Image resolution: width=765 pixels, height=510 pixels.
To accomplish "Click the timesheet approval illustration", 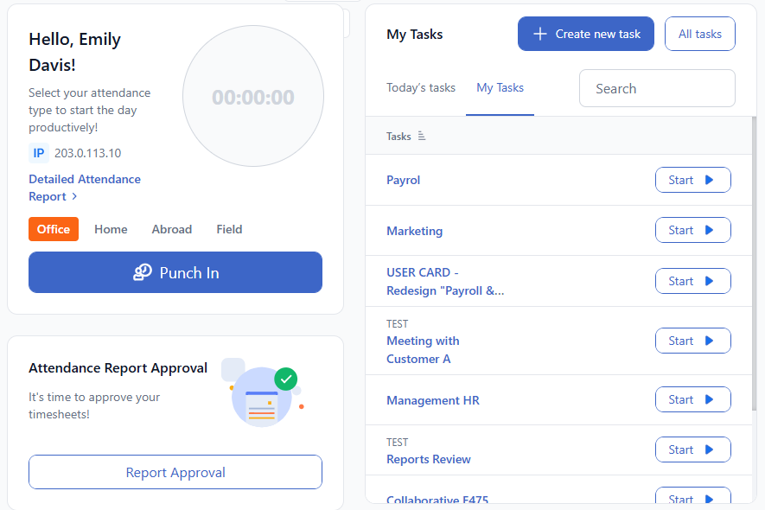I will tap(263, 392).
